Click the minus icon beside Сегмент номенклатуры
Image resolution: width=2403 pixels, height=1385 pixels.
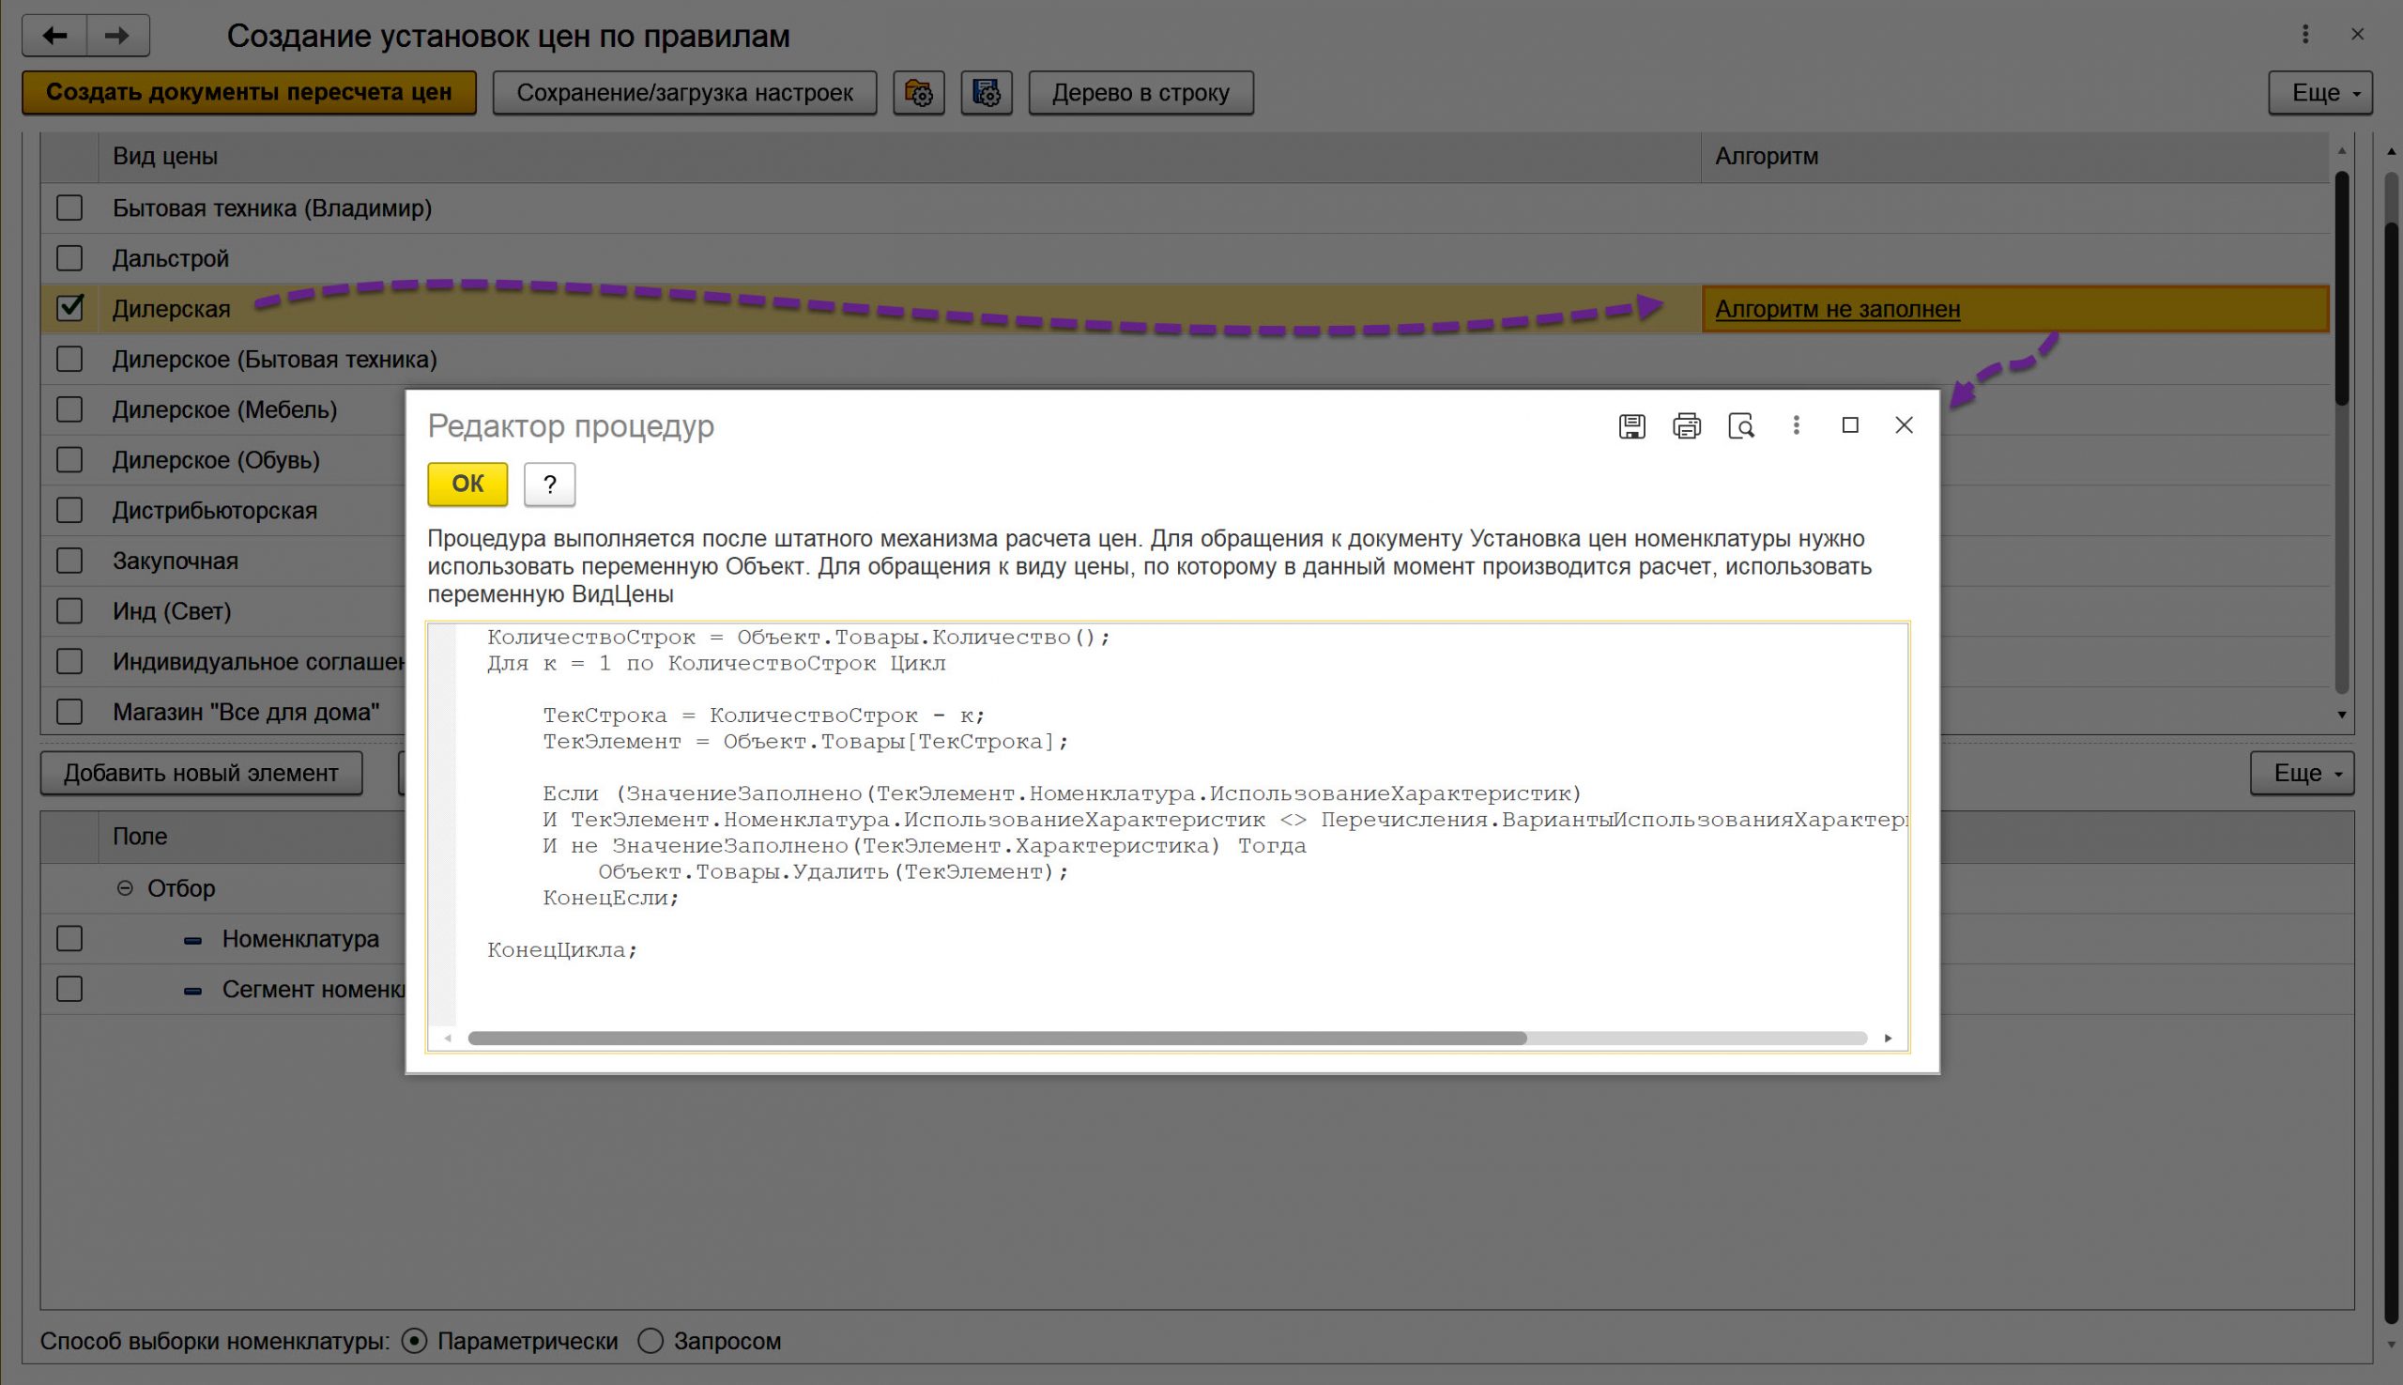click(x=192, y=992)
